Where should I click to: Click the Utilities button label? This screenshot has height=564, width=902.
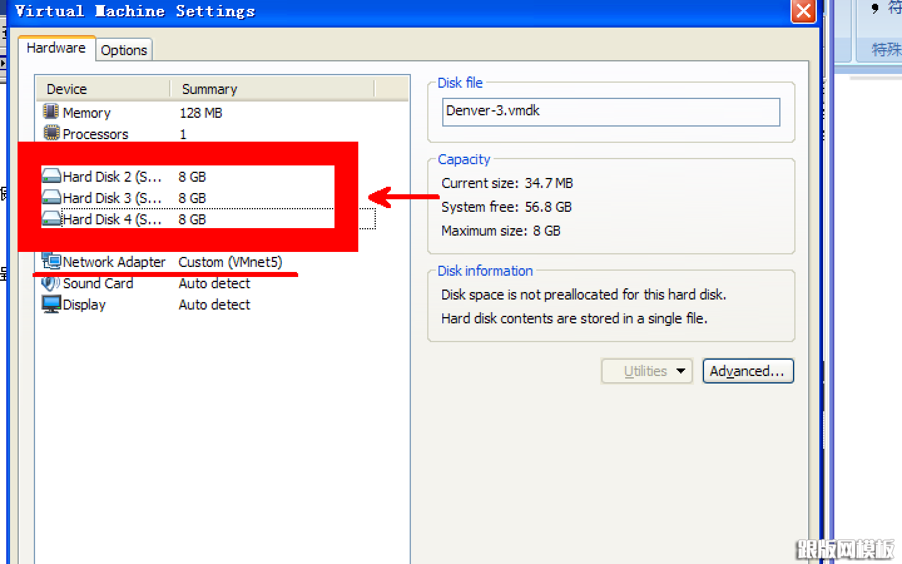(x=645, y=371)
